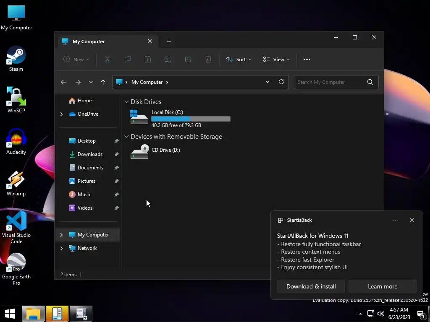Click the network tray icon
The width and height of the screenshot is (430, 322).
[x=371, y=314]
